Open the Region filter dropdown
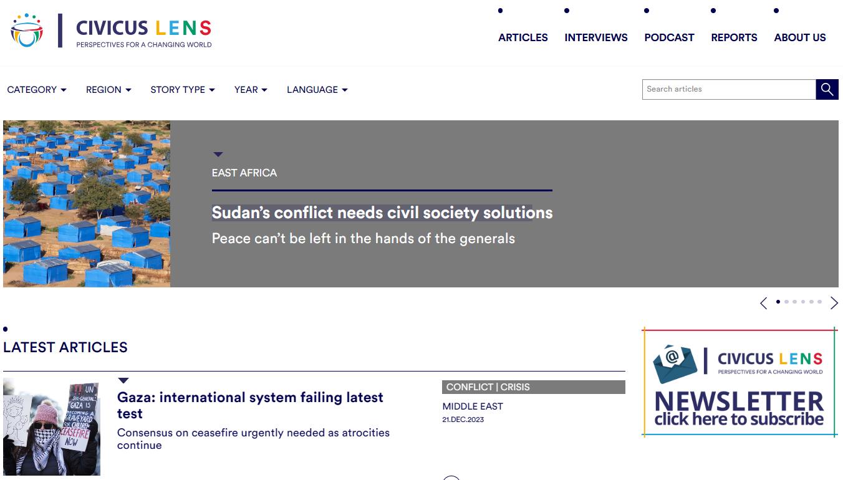Screen dimensions: 843x480 [108, 90]
